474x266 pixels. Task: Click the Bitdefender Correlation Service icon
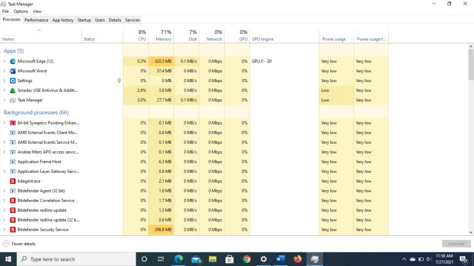pyautogui.click(x=13, y=201)
